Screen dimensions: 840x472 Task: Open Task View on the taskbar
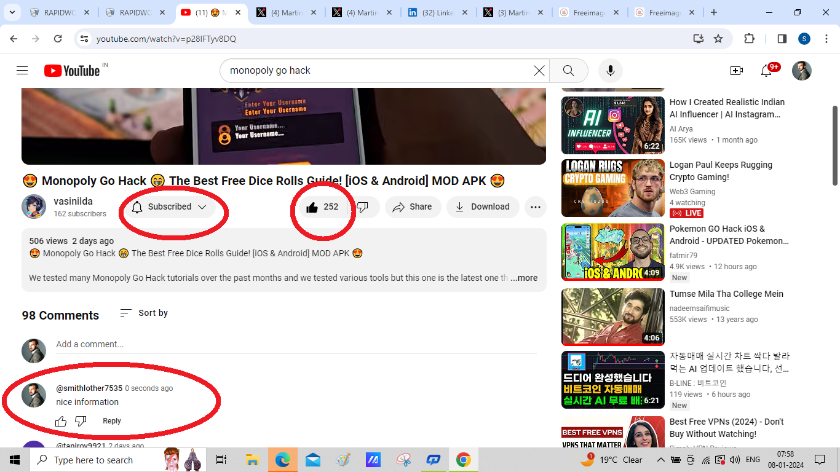click(x=221, y=460)
